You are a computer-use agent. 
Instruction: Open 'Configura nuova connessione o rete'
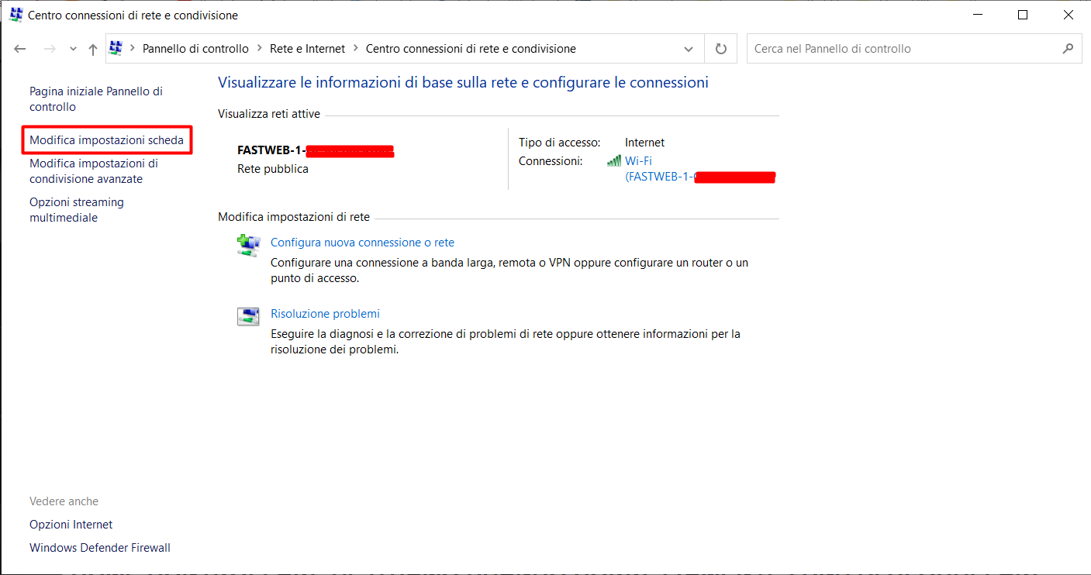click(x=362, y=243)
